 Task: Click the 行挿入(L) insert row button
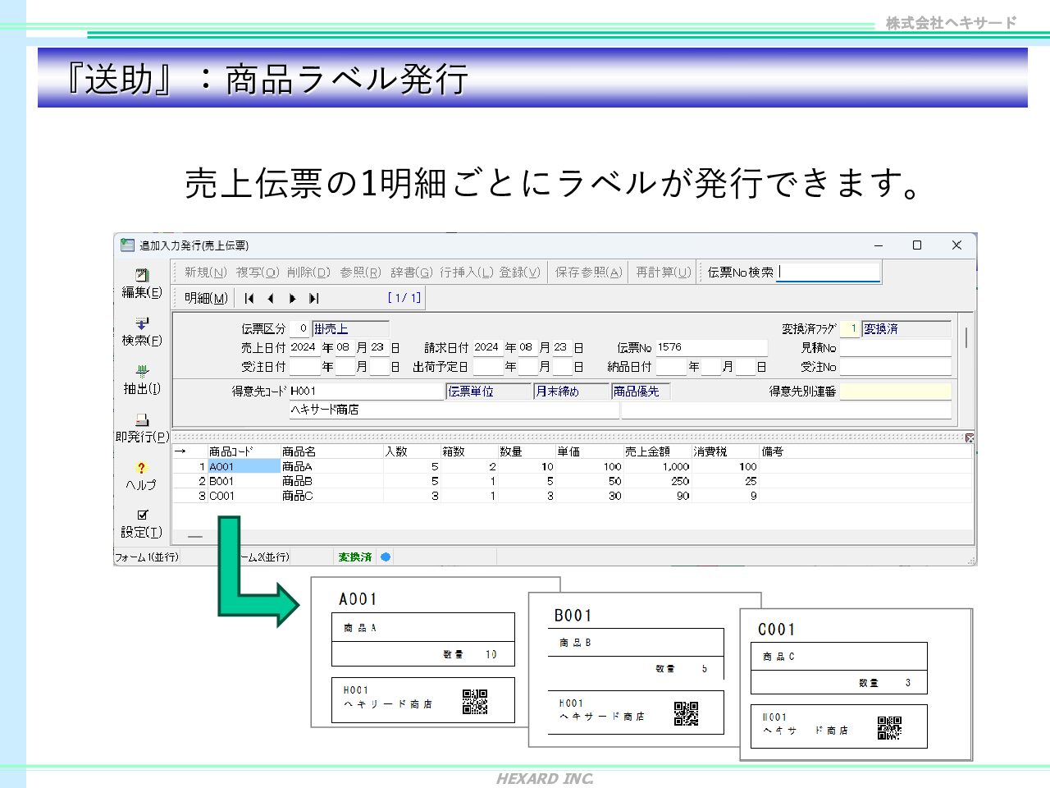click(x=467, y=272)
